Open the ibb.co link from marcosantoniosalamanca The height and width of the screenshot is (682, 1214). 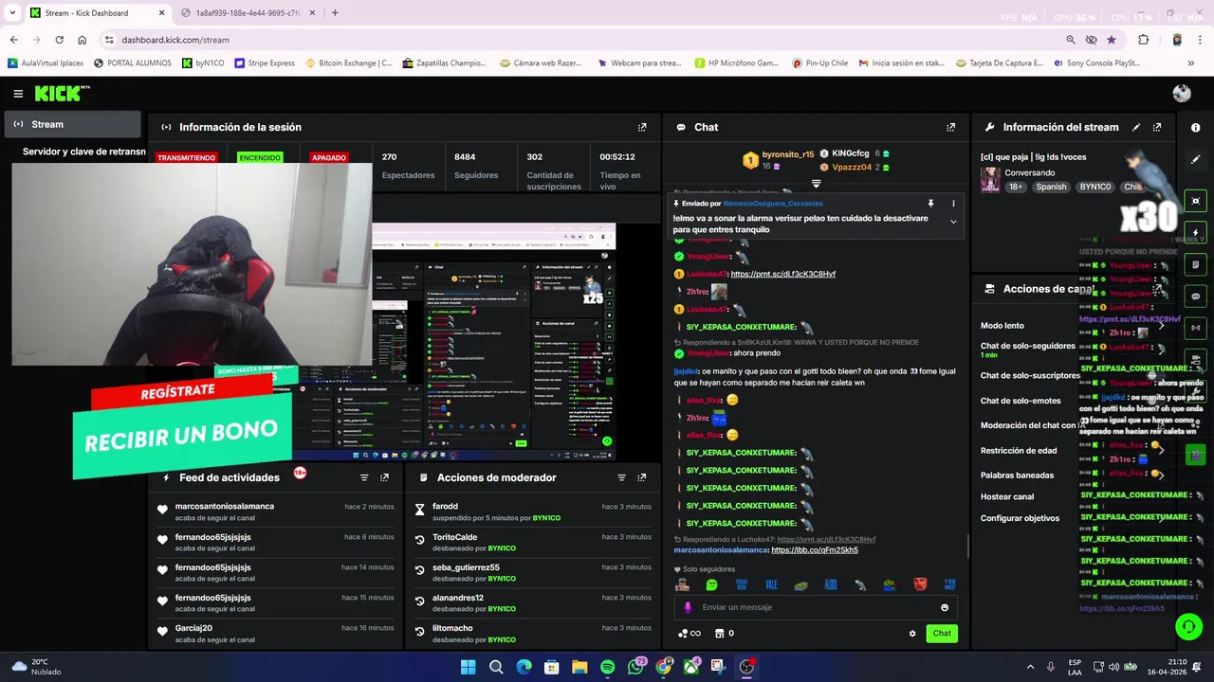pyautogui.click(x=815, y=550)
